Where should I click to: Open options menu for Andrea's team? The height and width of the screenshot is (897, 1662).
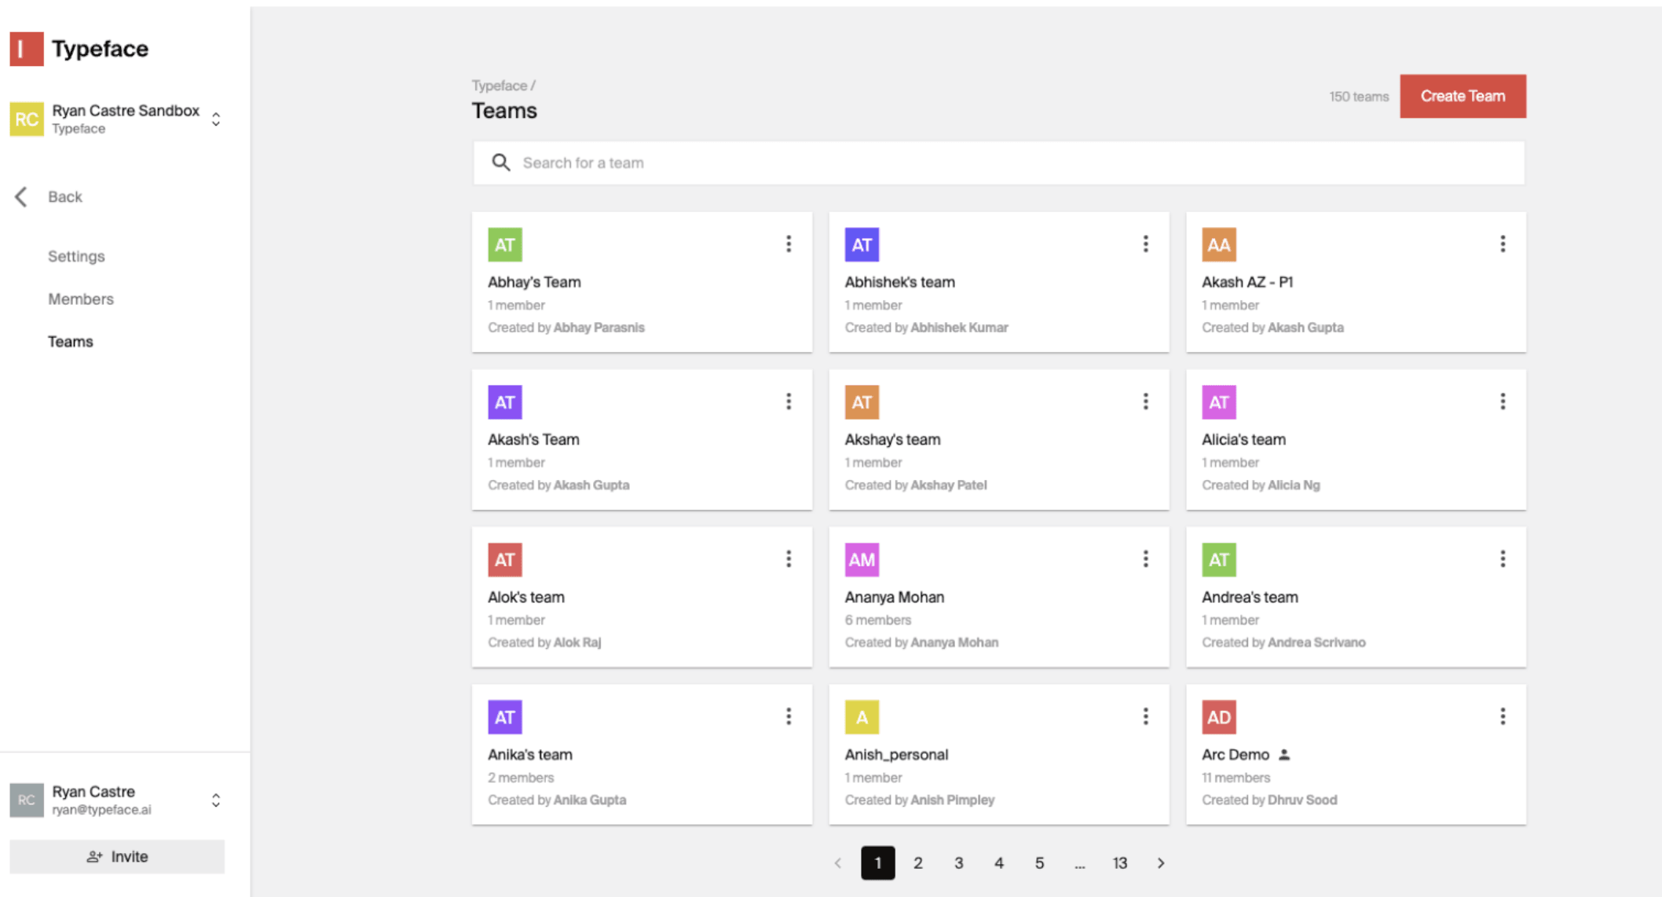pos(1503,559)
